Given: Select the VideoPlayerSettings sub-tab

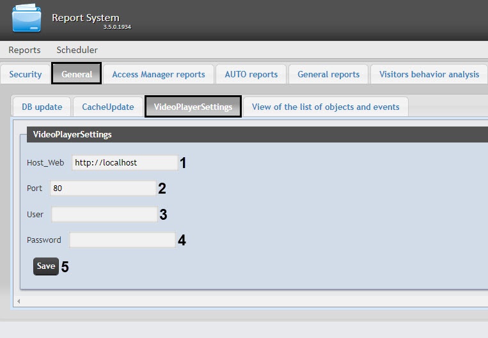Looking at the screenshot, I should pos(193,107).
